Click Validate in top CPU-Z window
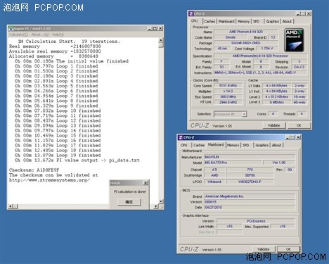The width and height of the screenshot is (329, 264). 274,125
